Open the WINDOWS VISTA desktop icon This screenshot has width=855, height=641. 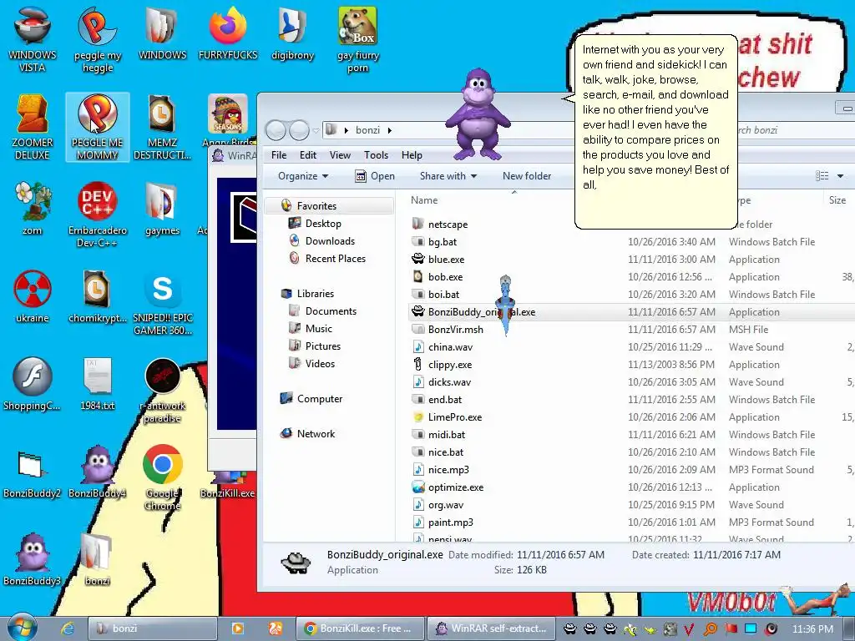[33, 39]
